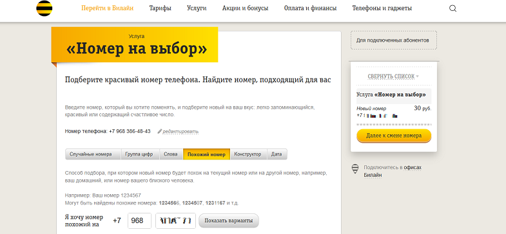This screenshot has height=234, width=506.
Task: Open Оплата и финансы menu
Action: coord(310,8)
